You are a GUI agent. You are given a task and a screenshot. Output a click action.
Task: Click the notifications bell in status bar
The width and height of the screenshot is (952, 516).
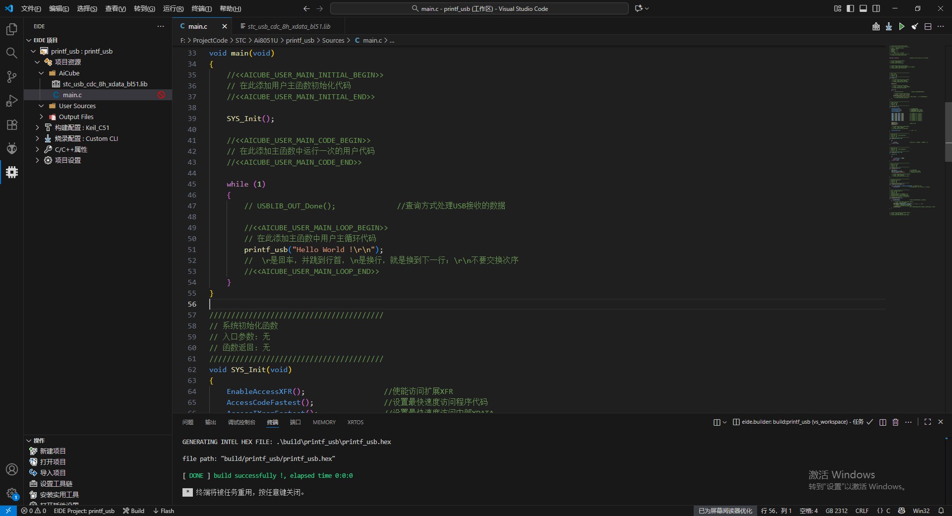[x=941, y=511]
